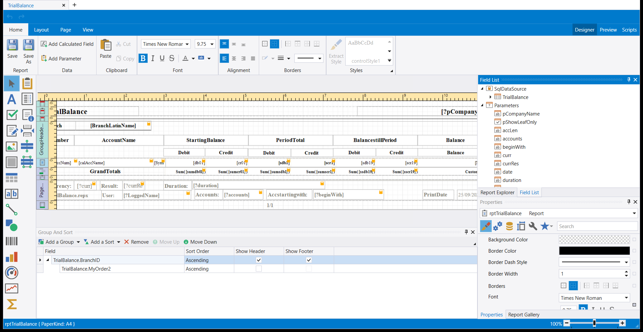Select the Picture Box control in toolbox
Screen dimensions: 643x332
coord(12,146)
